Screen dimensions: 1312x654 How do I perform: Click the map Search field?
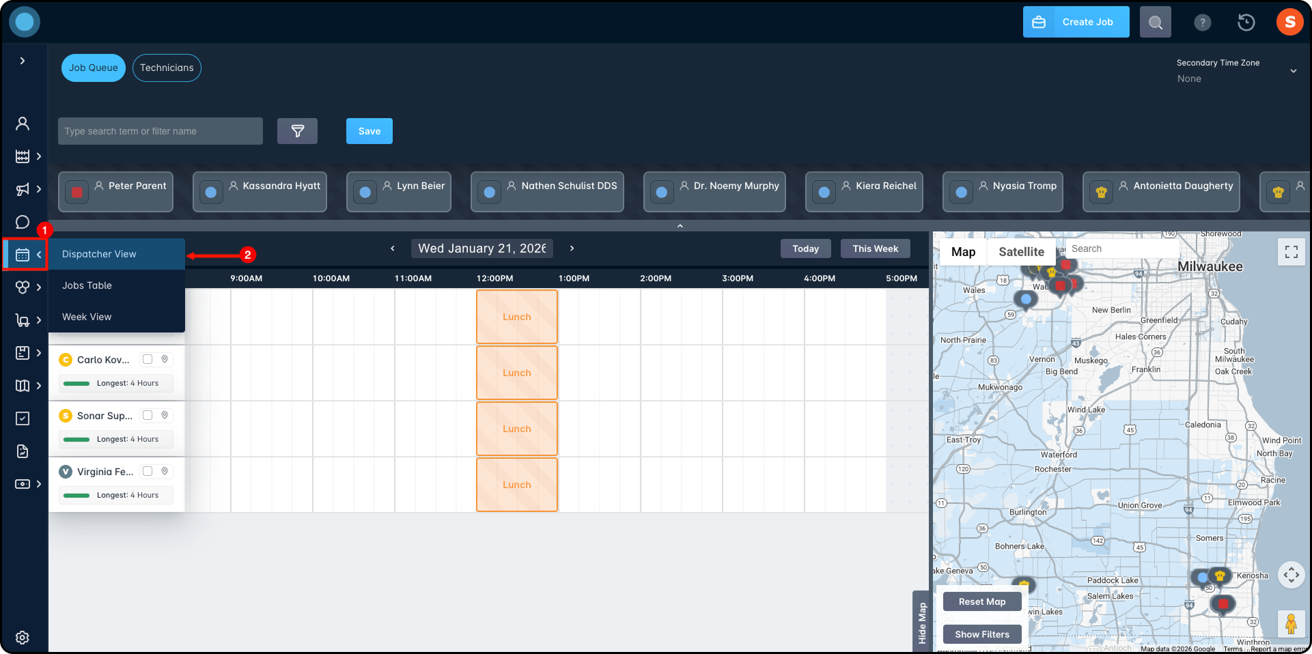(x=1123, y=248)
